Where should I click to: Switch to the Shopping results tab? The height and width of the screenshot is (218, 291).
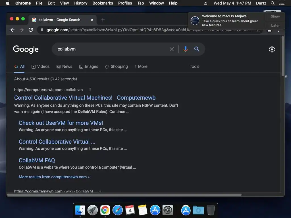point(116,66)
